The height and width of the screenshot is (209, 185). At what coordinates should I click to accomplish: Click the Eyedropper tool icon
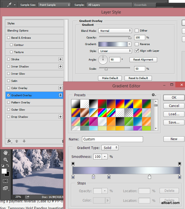point(9,5)
